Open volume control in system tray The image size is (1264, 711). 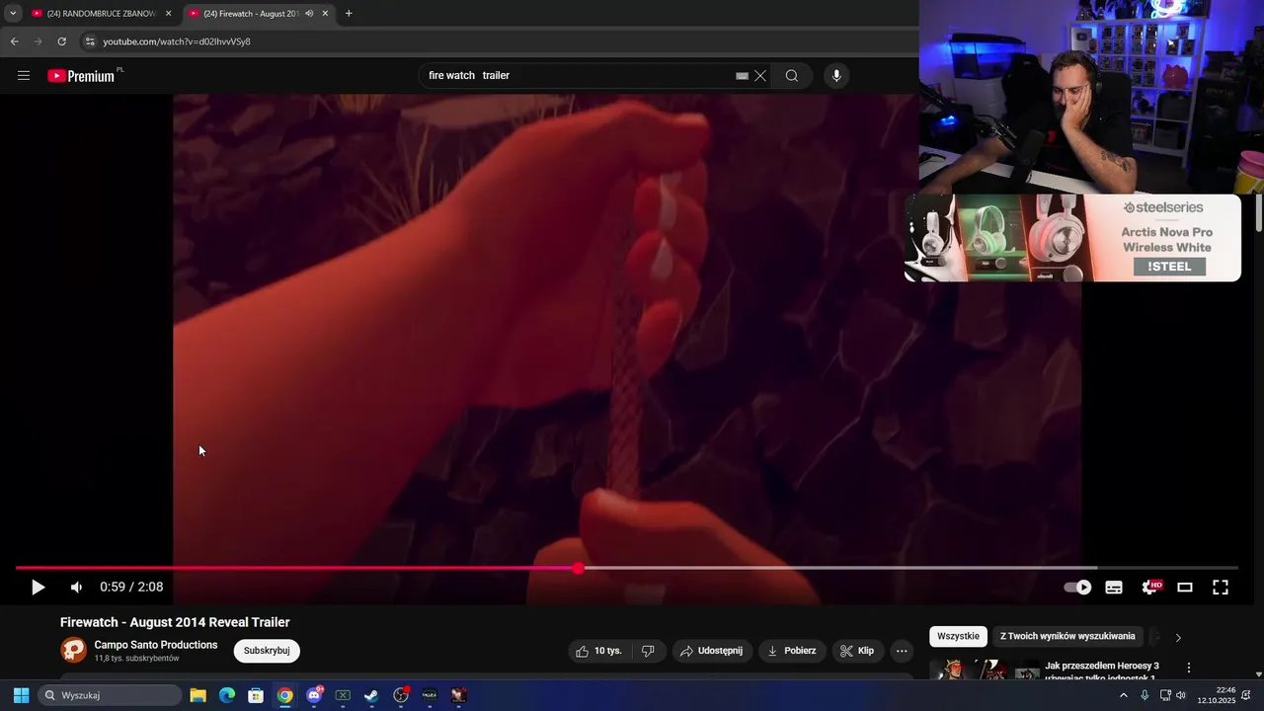pyautogui.click(x=1181, y=695)
